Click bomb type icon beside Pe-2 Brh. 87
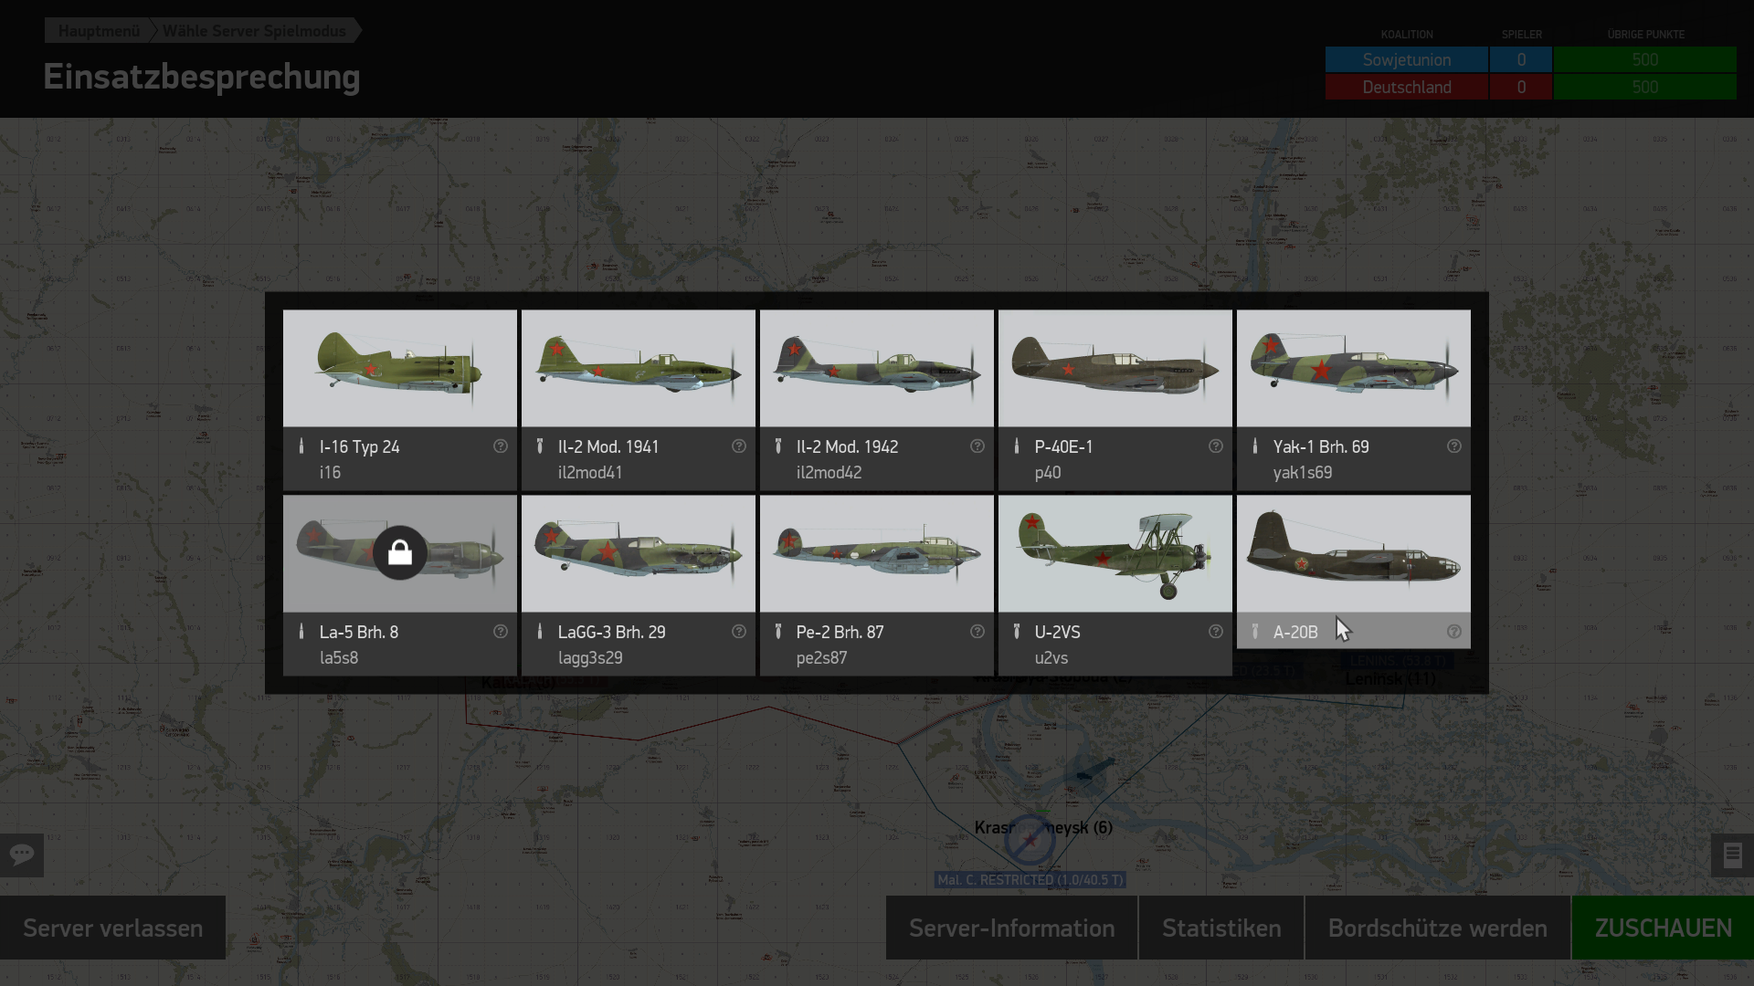 click(778, 632)
